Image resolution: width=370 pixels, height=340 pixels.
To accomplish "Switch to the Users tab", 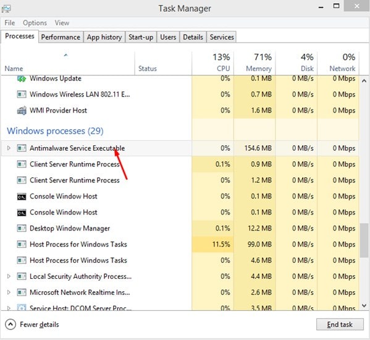I will pos(168,37).
